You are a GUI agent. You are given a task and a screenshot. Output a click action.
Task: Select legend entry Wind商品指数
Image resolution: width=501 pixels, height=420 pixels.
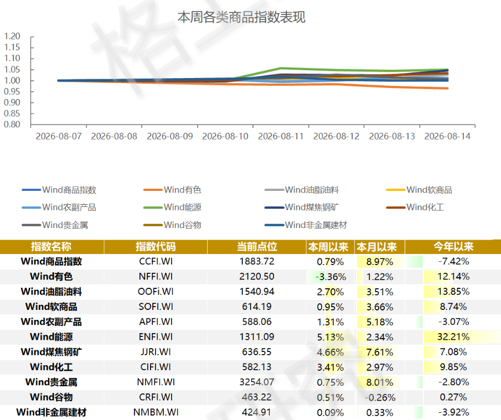coord(59,190)
